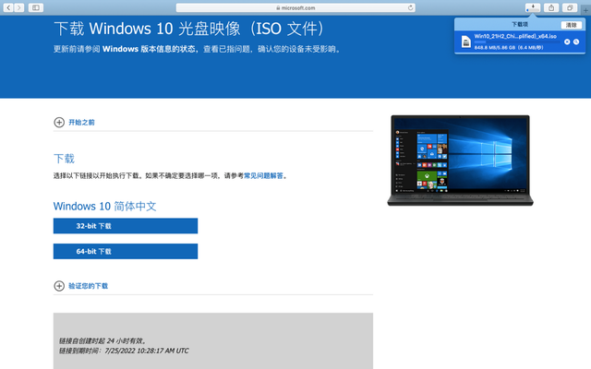Start the 32-bit 下载
This screenshot has width=591, height=369.
click(x=126, y=226)
